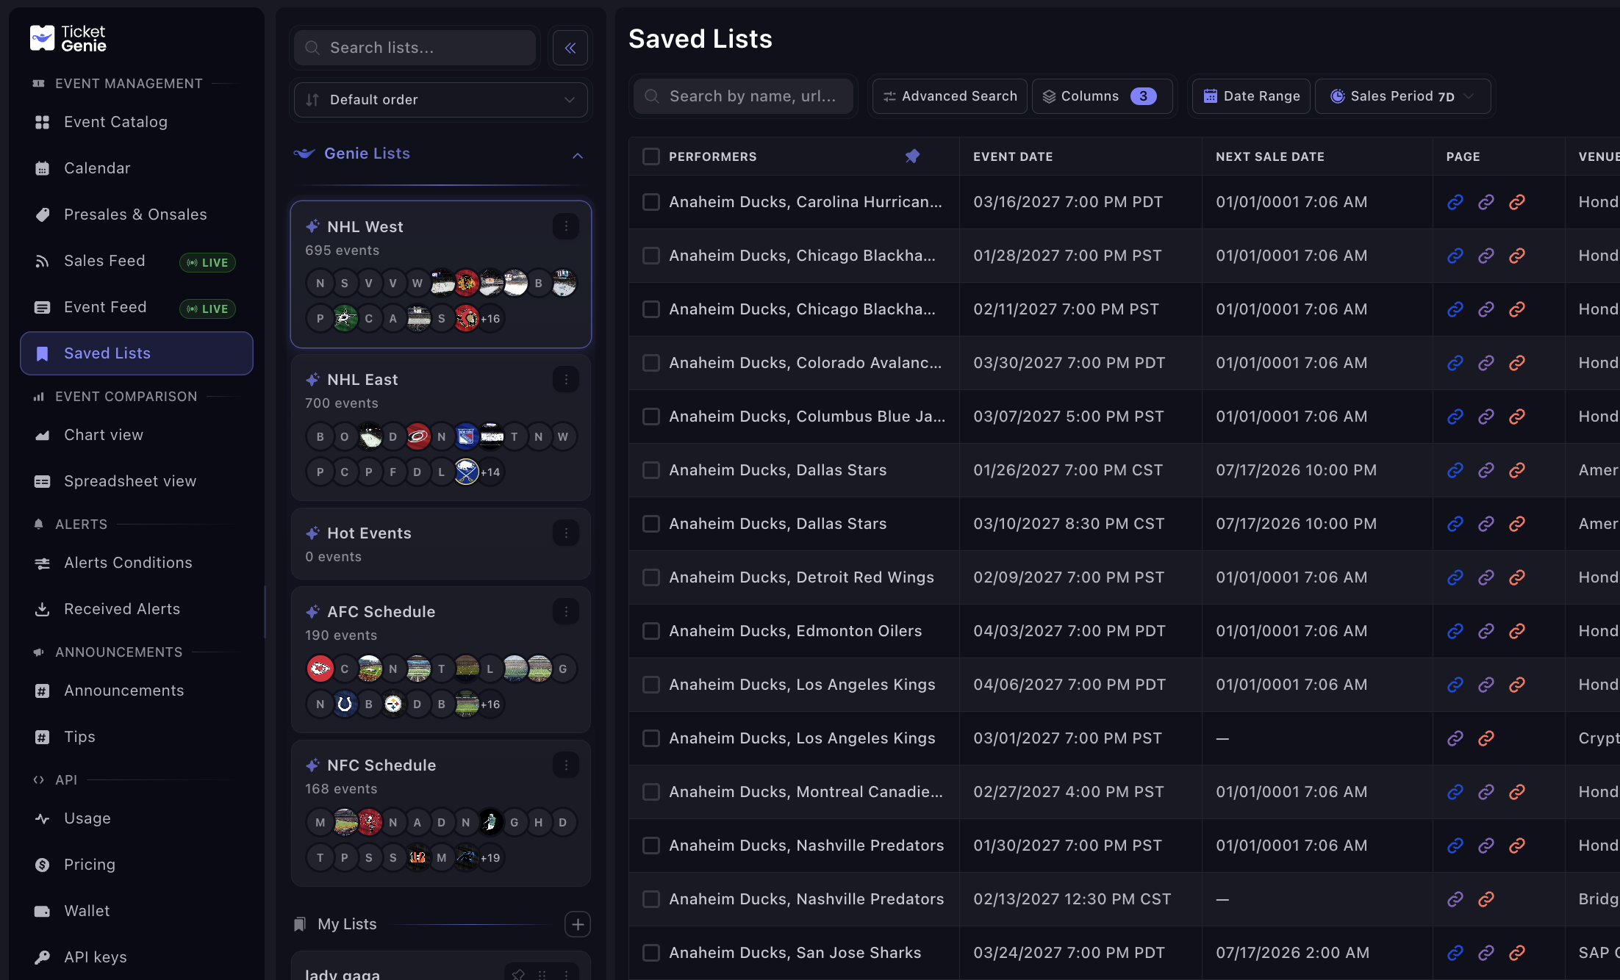Open the three-dot menu on NHL West list
The height and width of the screenshot is (980, 1620).
(x=566, y=226)
